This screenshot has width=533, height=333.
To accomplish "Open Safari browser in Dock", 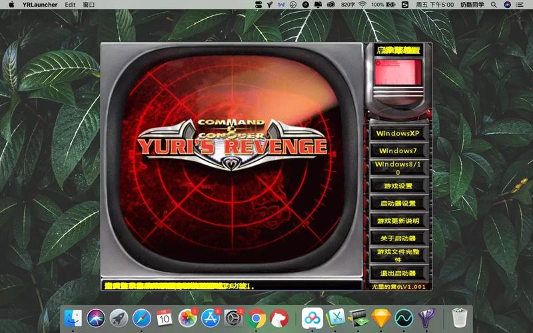I will pyautogui.click(x=141, y=318).
